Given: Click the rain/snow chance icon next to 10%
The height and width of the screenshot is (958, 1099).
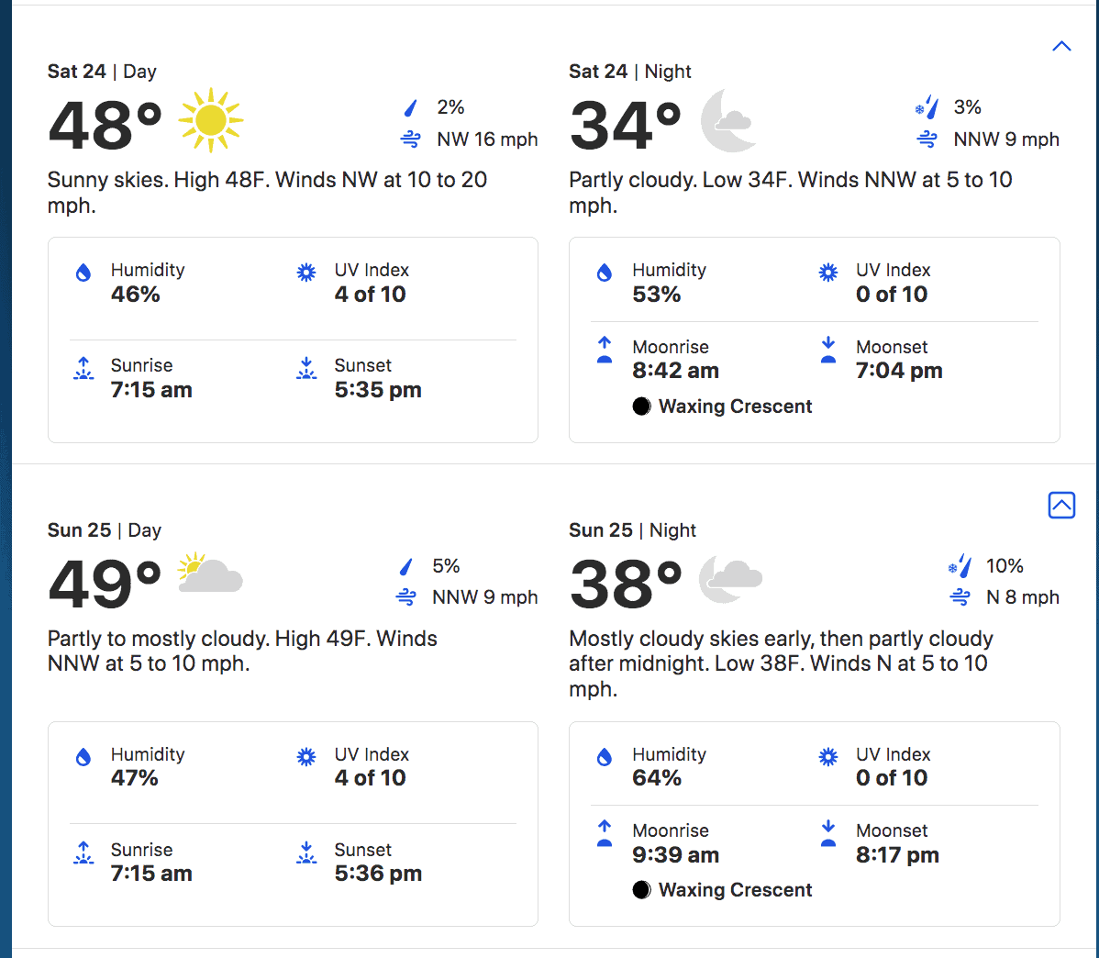Looking at the screenshot, I should point(960,565).
